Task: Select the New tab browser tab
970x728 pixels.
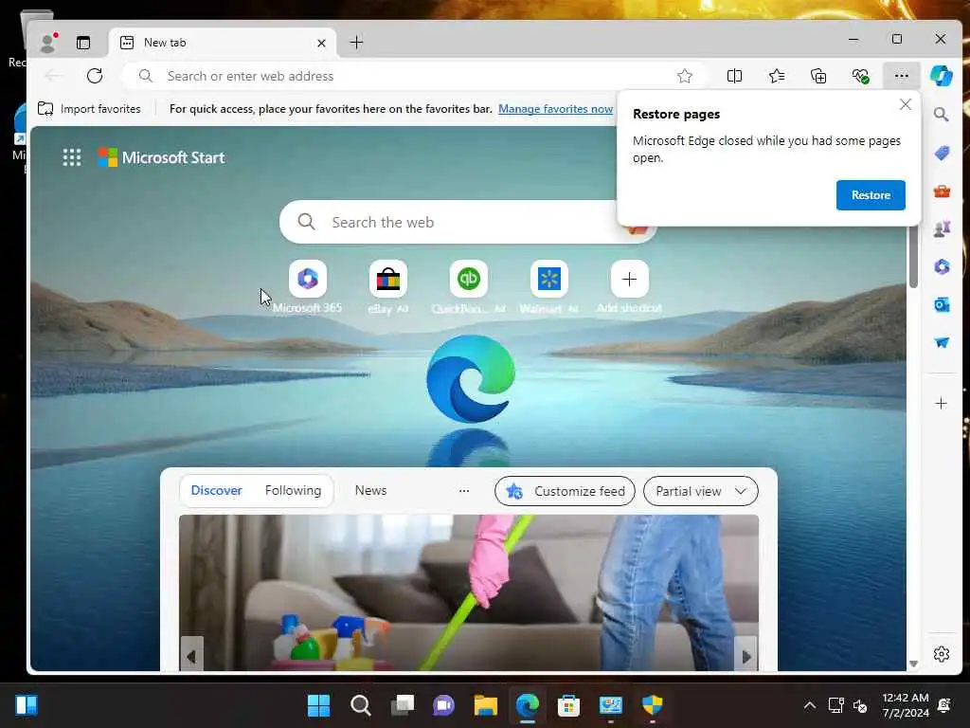Action: (x=223, y=42)
